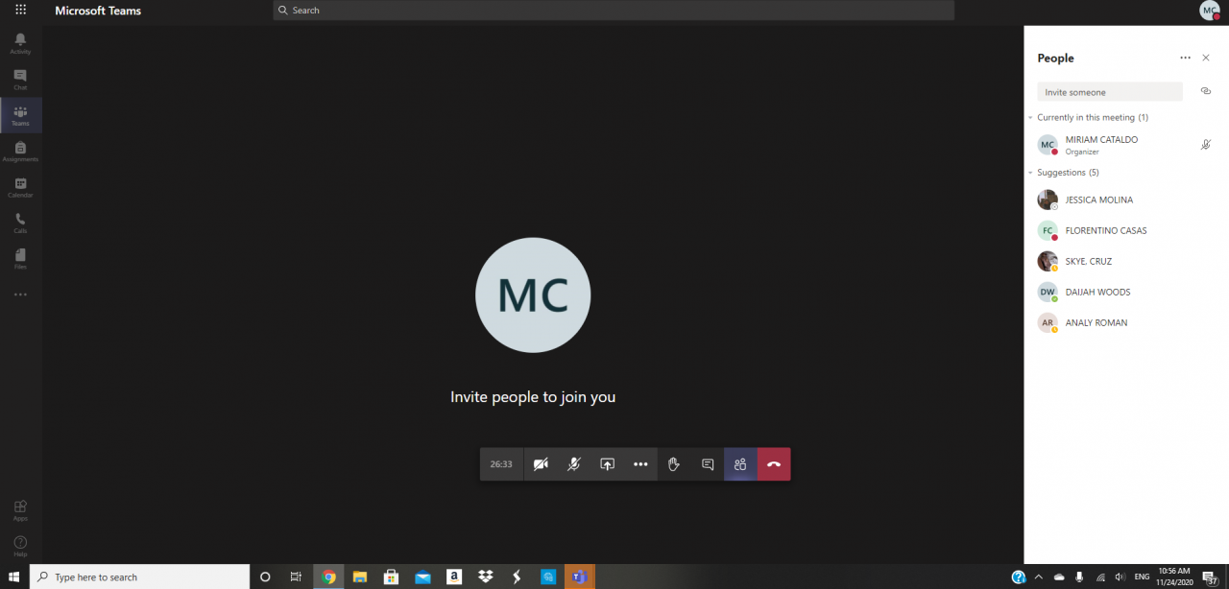Hide the participants panel

(740, 464)
